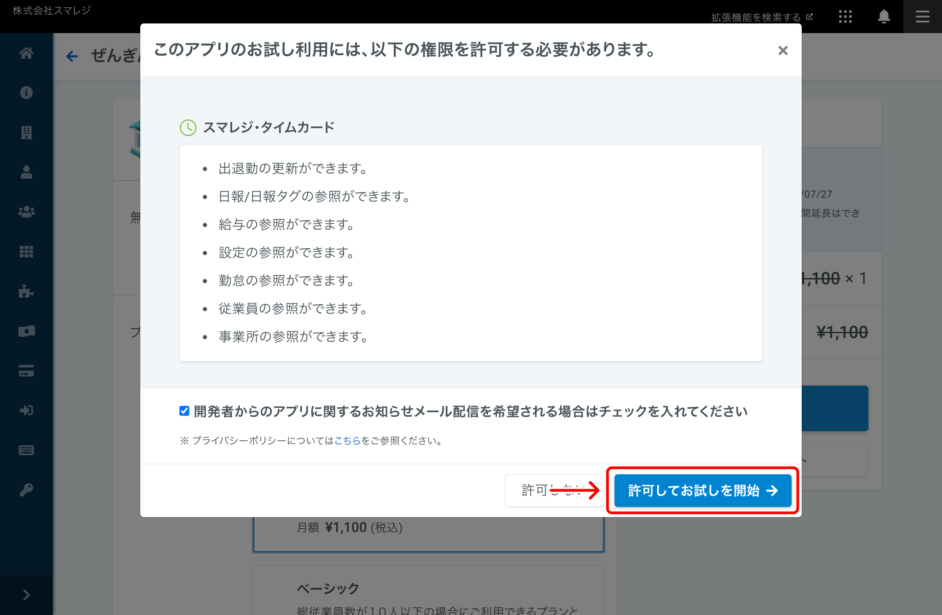Click 許可してお試しを開始 button

[703, 490]
